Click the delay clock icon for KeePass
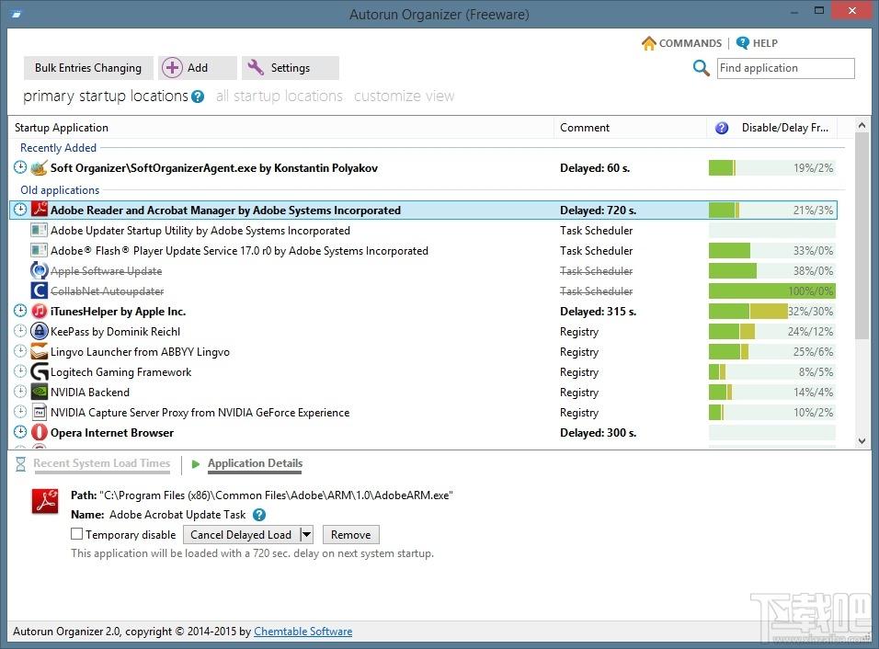This screenshot has height=649, width=879. coord(20,330)
